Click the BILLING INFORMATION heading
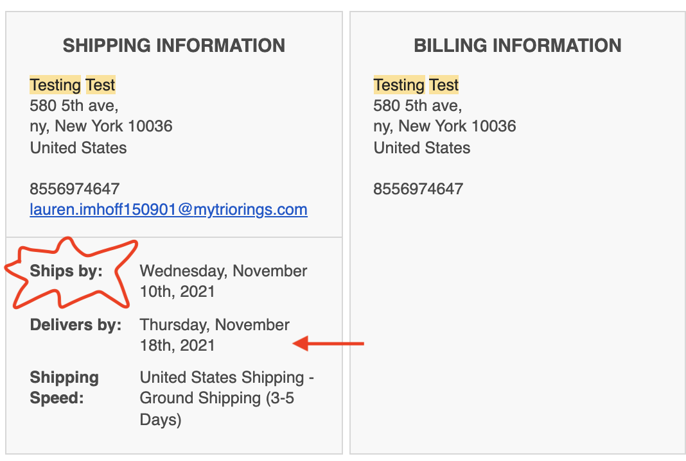Screen dimensions: 686x461 [518, 46]
